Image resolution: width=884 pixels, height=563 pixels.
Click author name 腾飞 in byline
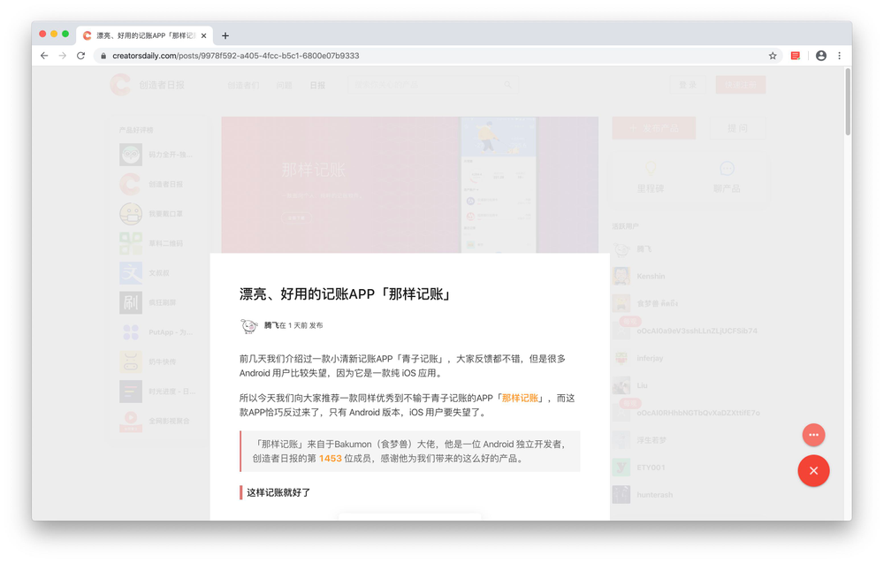tap(271, 325)
